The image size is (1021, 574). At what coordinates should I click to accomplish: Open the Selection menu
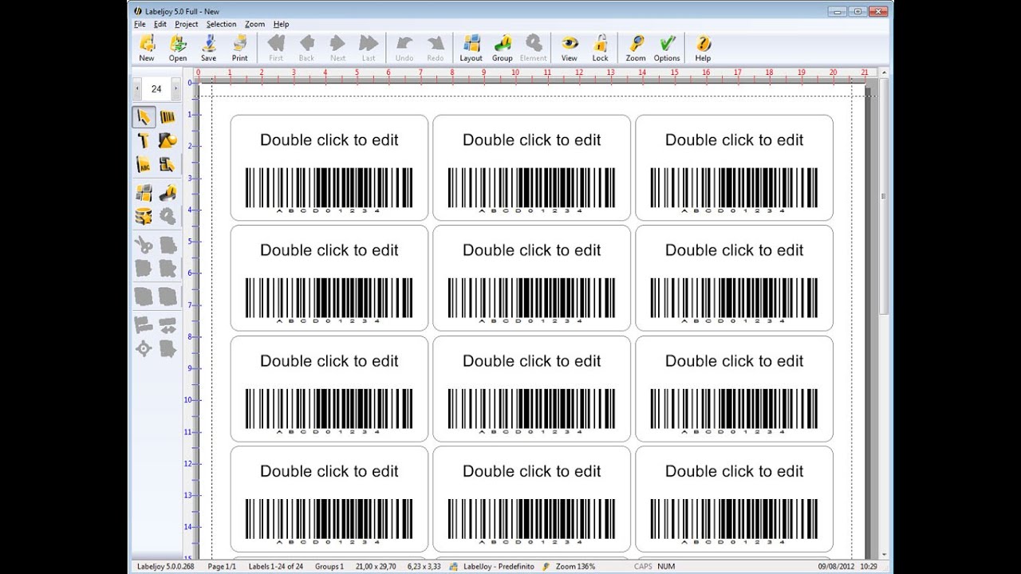click(221, 24)
